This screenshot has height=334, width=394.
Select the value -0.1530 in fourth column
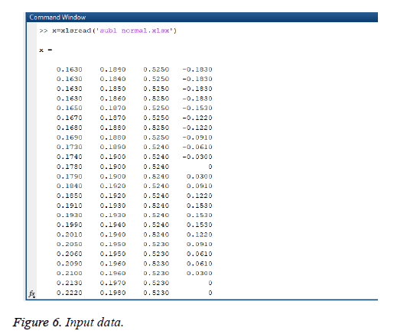[197, 108]
